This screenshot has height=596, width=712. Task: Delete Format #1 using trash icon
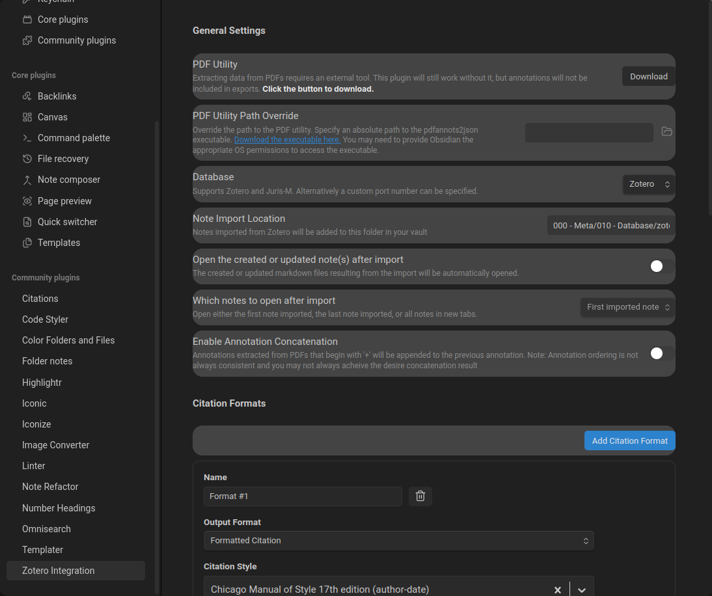(420, 496)
